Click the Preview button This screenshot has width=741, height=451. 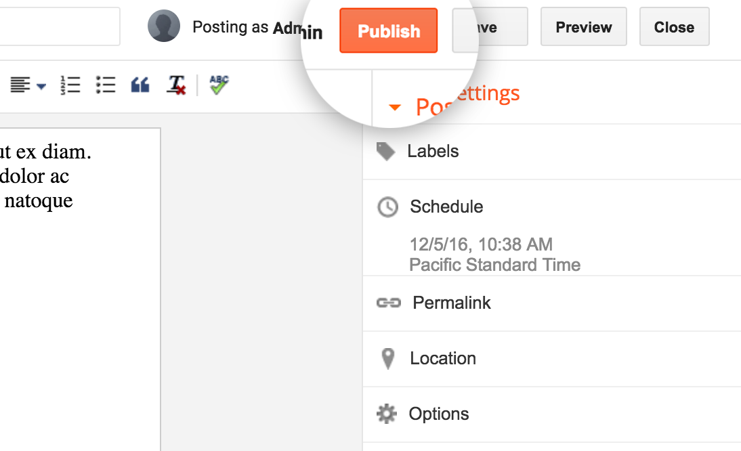[584, 27]
